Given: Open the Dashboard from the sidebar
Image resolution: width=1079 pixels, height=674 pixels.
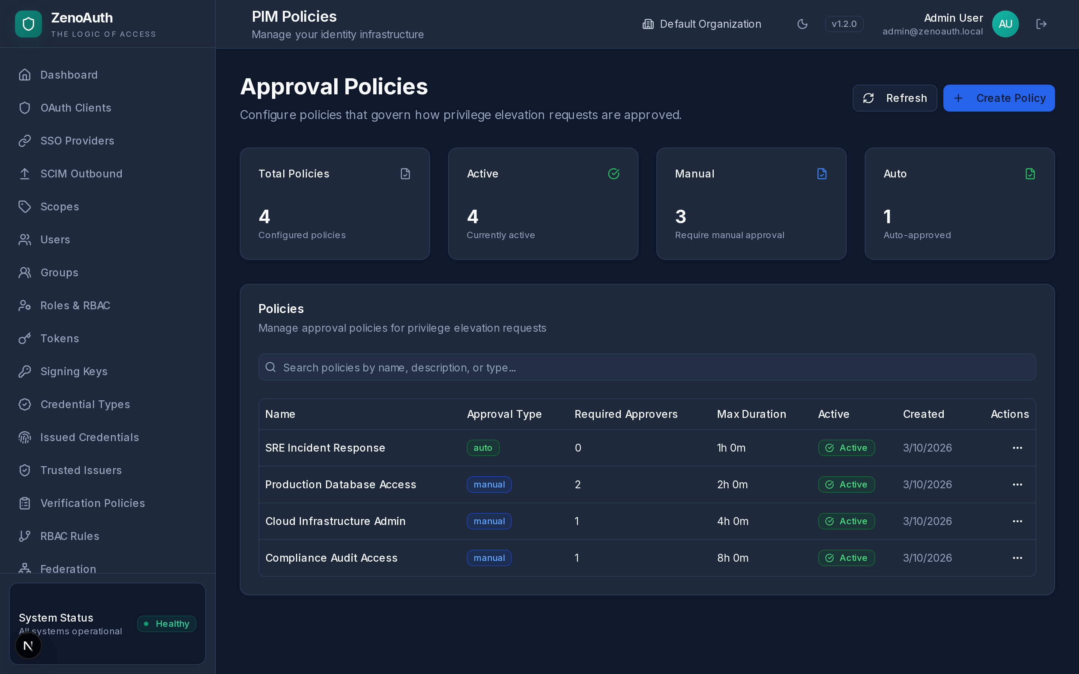Looking at the screenshot, I should click(x=69, y=75).
